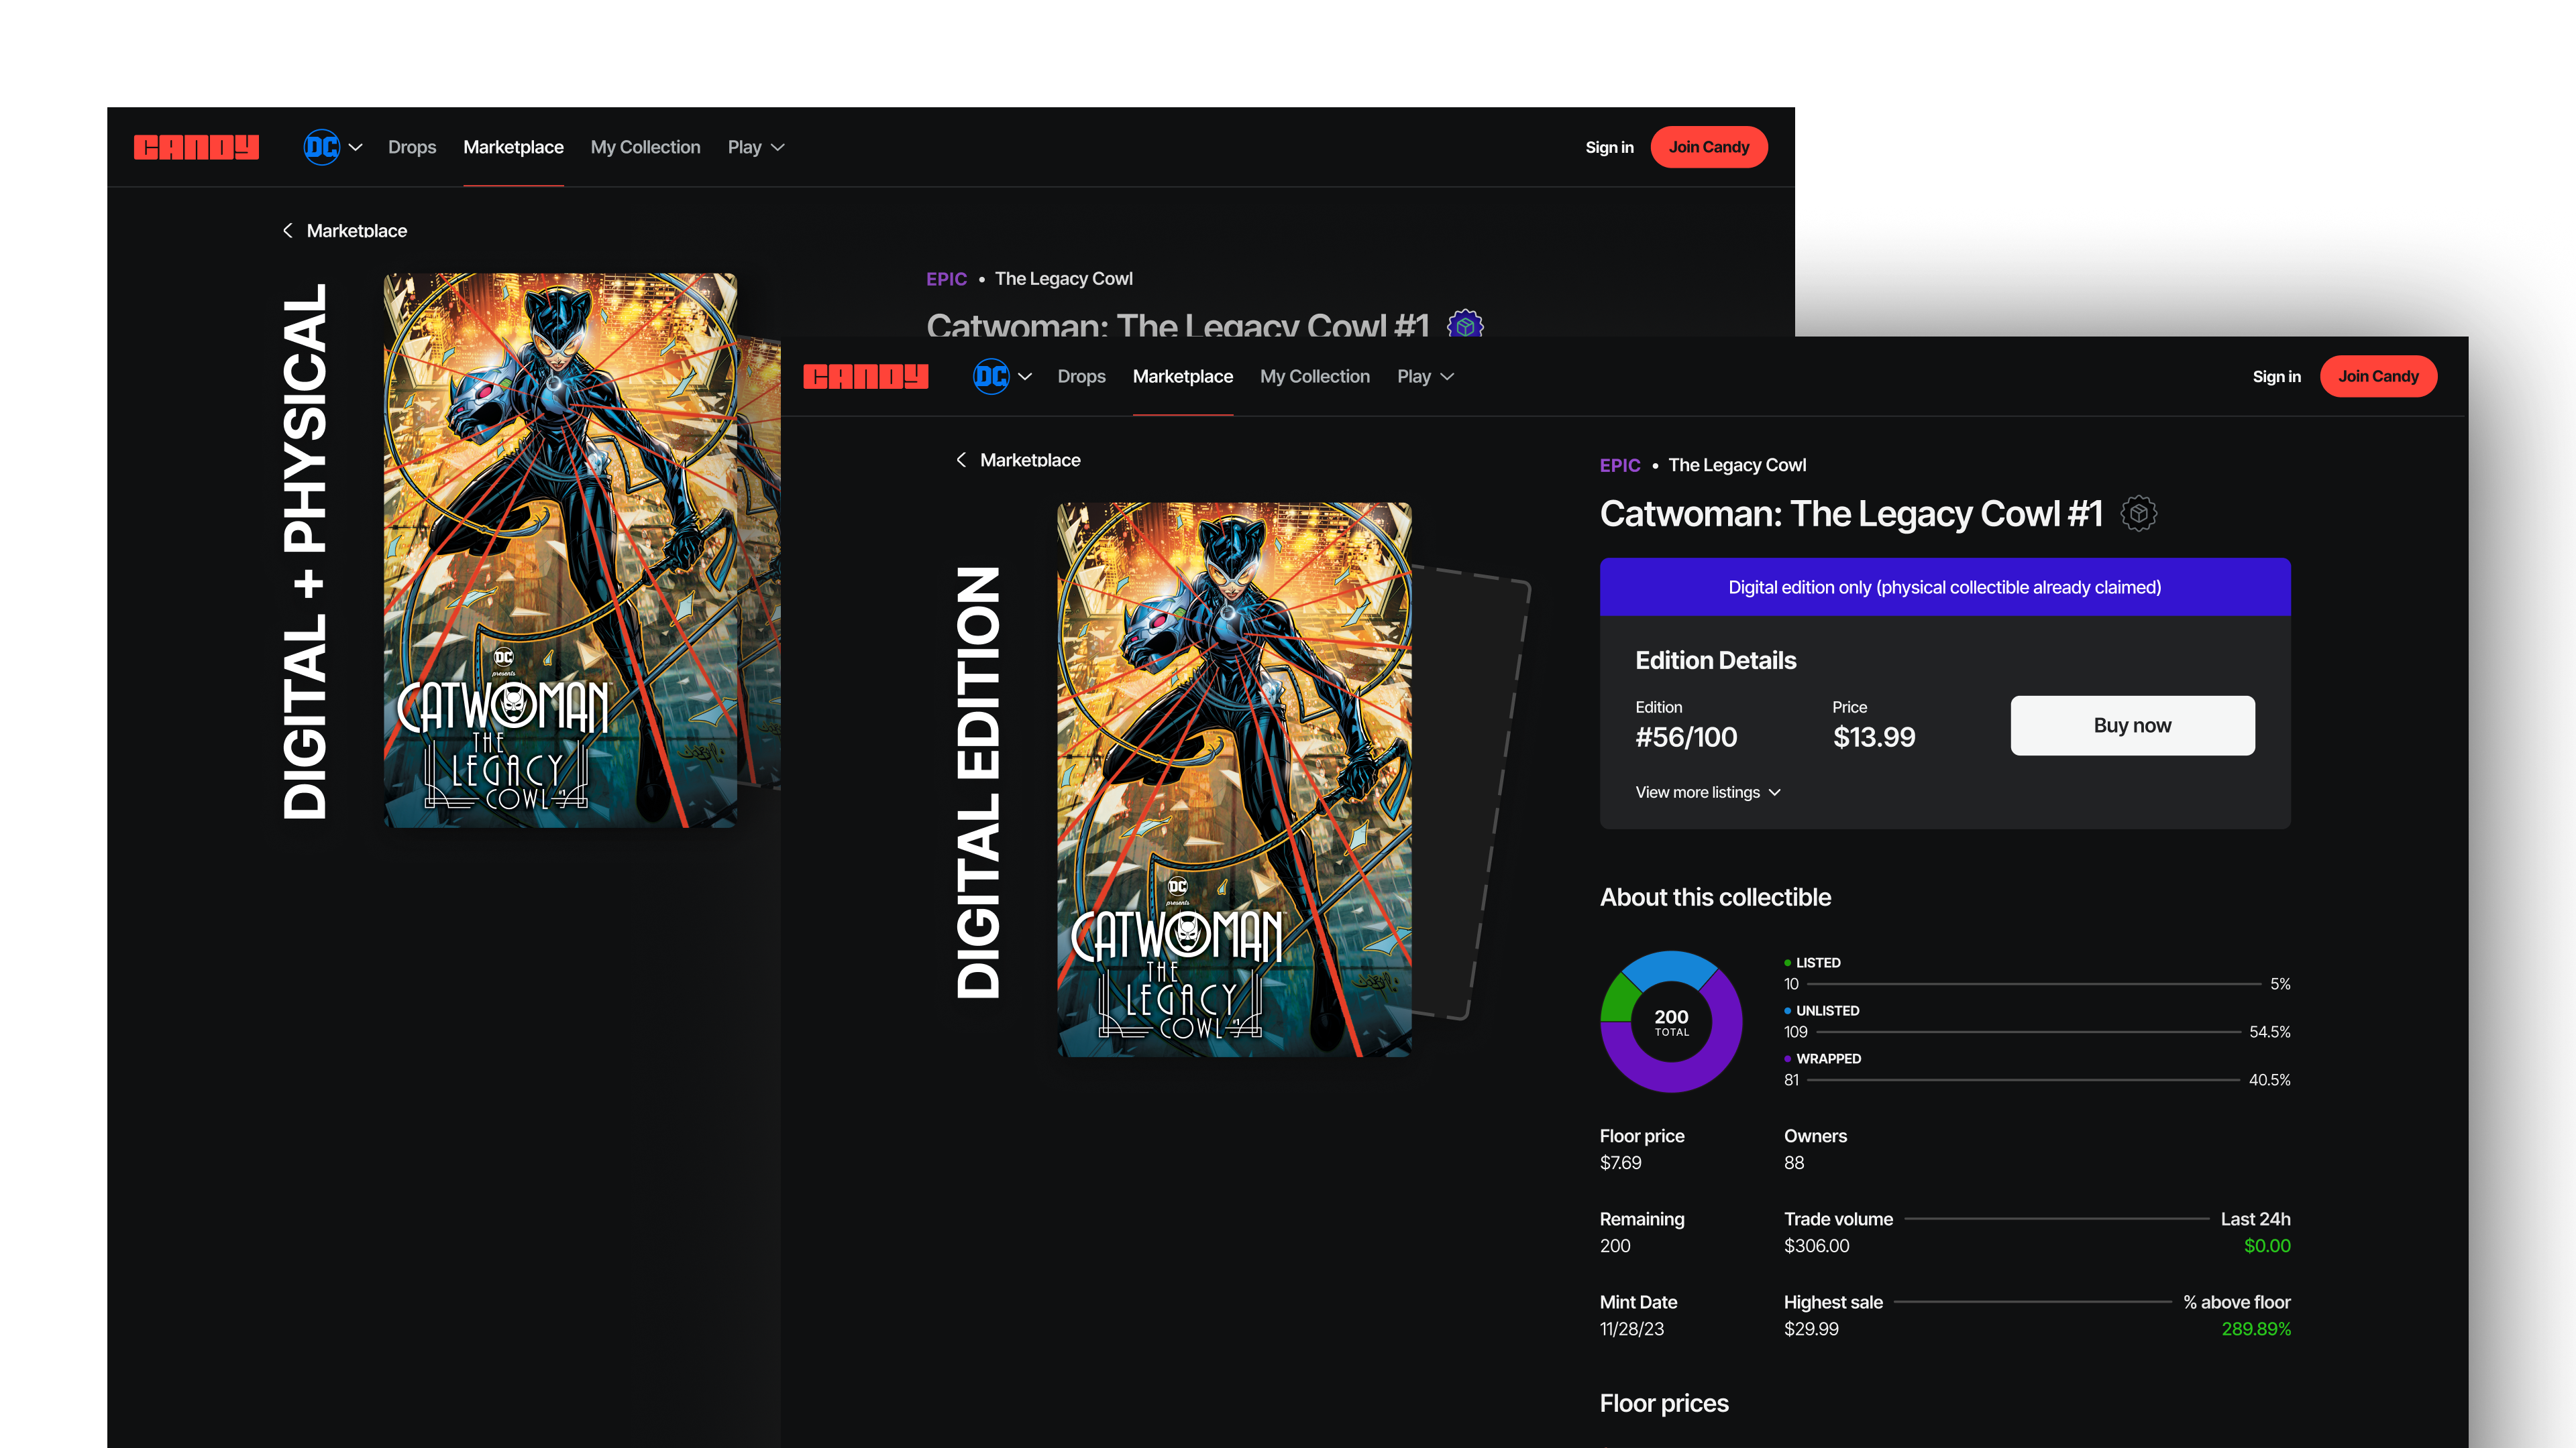Open the DC brand dropdown chevron in the front navbar
This screenshot has width=2576, height=1448.
click(1025, 377)
